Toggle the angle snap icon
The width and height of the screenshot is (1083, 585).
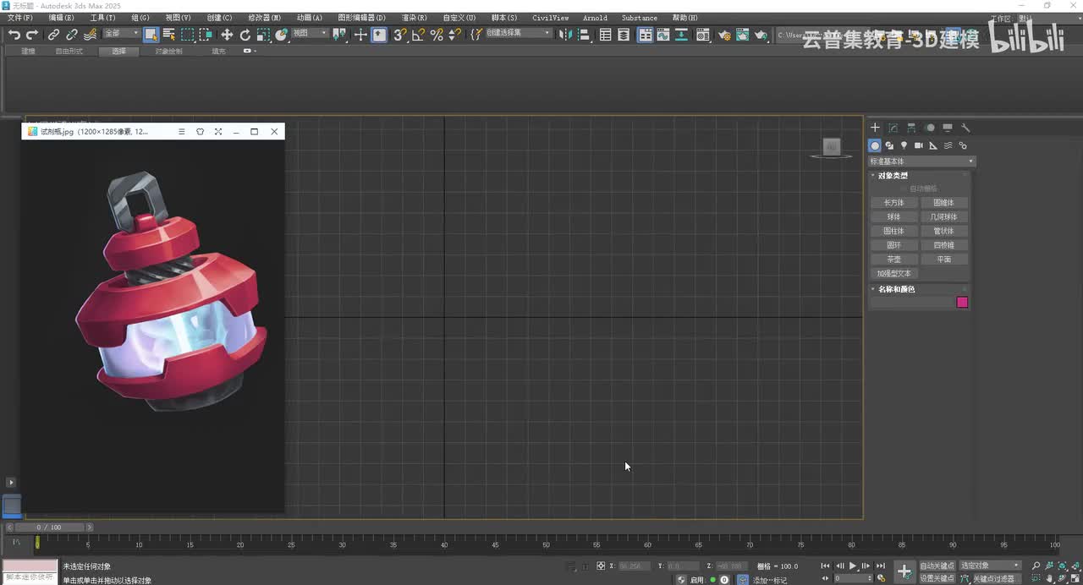pos(418,35)
